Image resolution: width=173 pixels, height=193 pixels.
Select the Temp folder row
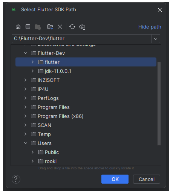[x=86, y=134]
